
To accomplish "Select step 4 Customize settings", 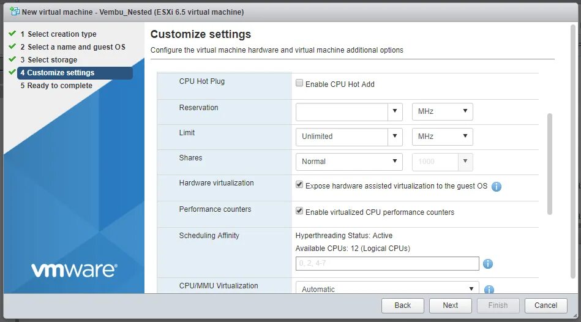I will (x=75, y=73).
